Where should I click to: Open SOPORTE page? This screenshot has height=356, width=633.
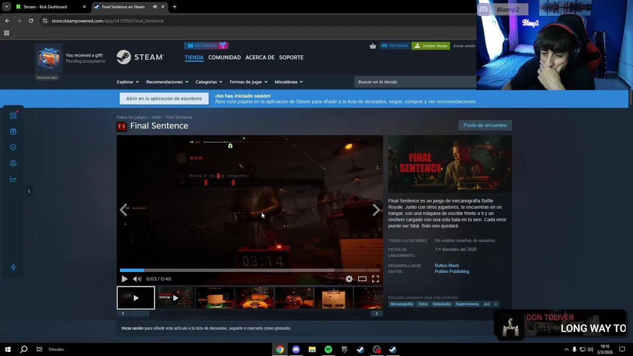(291, 57)
